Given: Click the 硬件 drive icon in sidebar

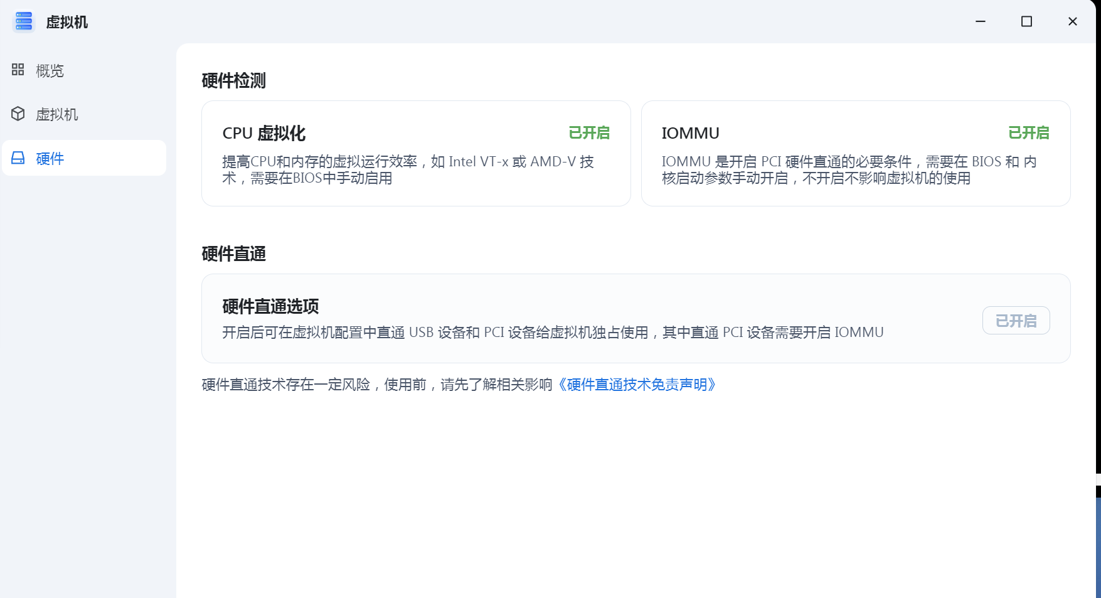Looking at the screenshot, I should 18,158.
